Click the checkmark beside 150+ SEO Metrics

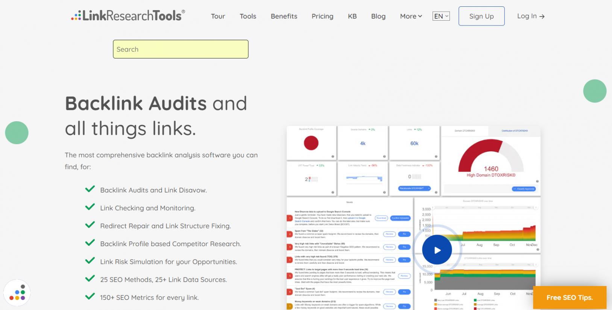pyautogui.click(x=90, y=296)
